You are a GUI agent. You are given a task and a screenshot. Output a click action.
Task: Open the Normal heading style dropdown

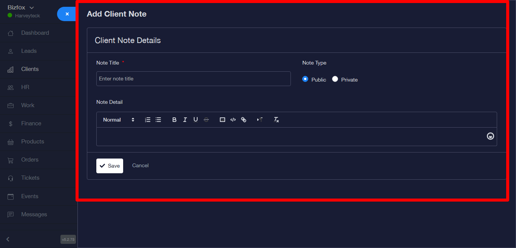(119, 120)
